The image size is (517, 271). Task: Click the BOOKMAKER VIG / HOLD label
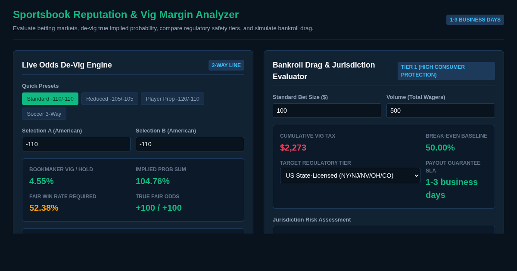[x=61, y=169]
